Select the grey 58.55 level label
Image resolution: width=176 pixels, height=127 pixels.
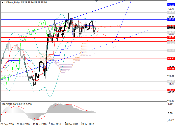click(171, 12)
